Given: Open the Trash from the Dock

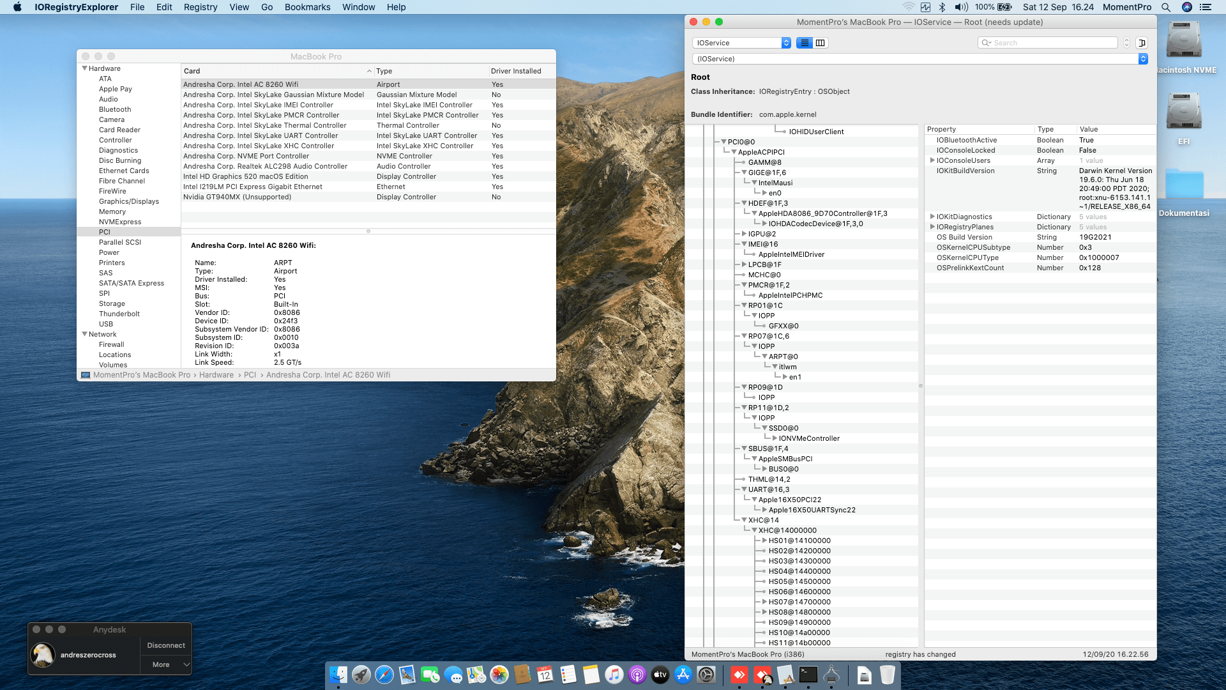Looking at the screenshot, I should 888,675.
